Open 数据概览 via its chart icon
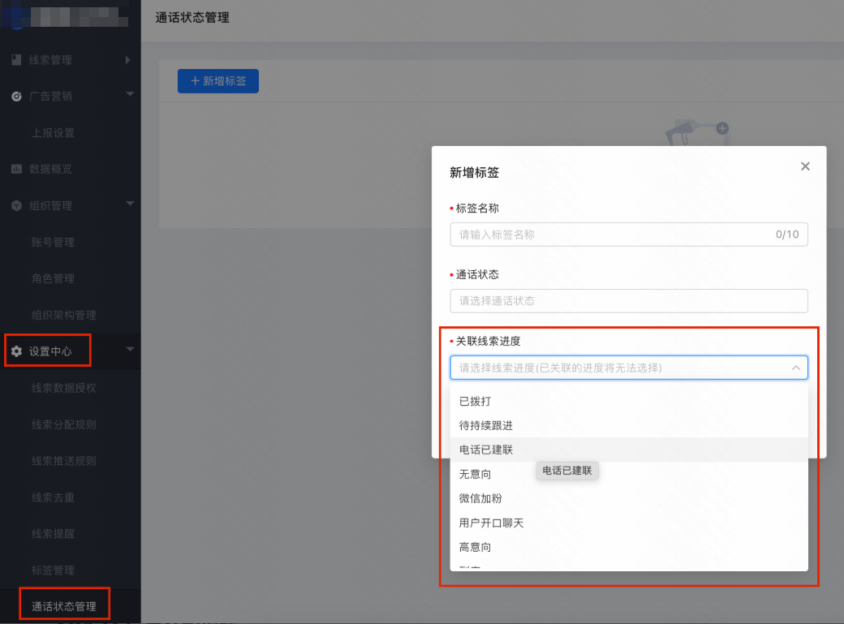Image resolution: width=844 pixels, height=624 pixels. click(x=18, y=169)
